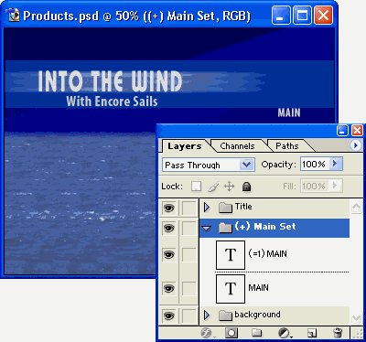Click the create new layer icon
The image size is (366, 342).
312,333
